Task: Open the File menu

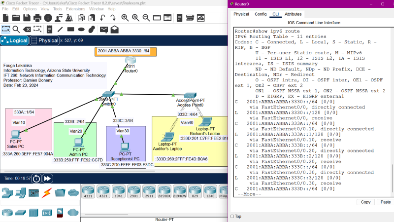Action: click(x=5, y=9)
